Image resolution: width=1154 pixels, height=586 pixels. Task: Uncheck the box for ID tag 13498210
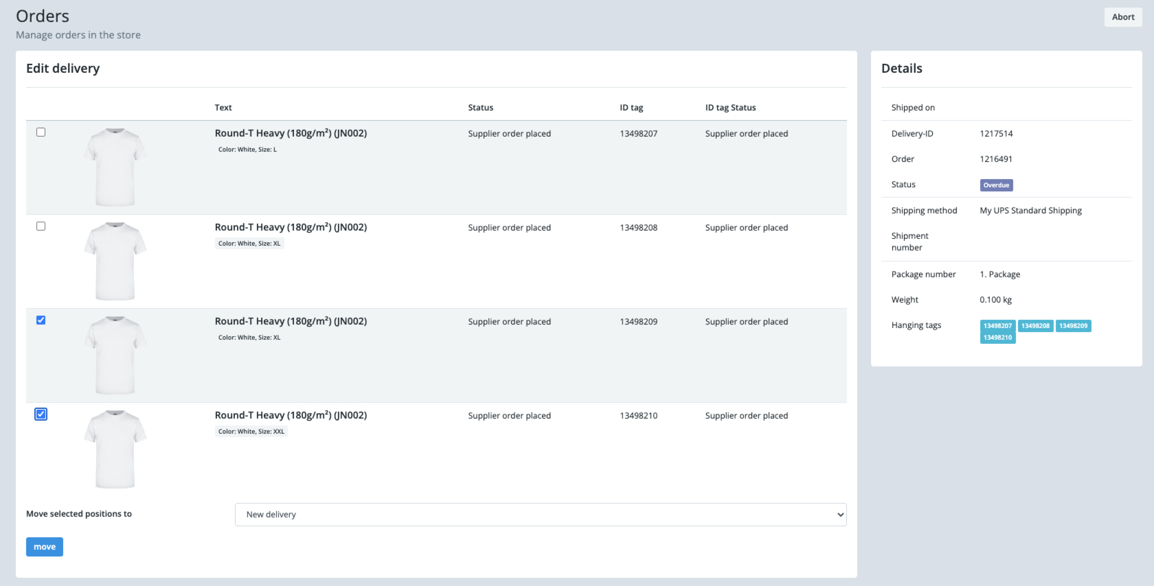tap(41, 414)
